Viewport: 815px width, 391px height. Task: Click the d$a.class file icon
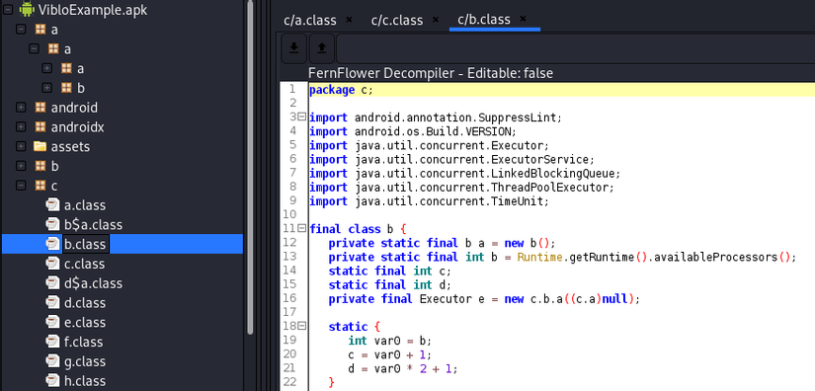tap(52, 283)
